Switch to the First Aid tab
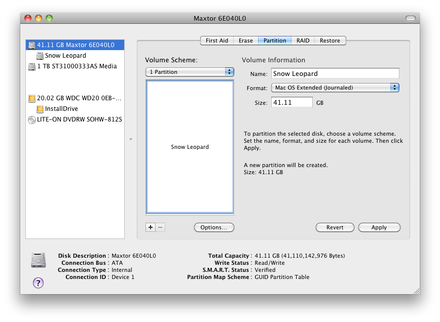This screenshot has width=440, height=322. click(x=216, y=41)
